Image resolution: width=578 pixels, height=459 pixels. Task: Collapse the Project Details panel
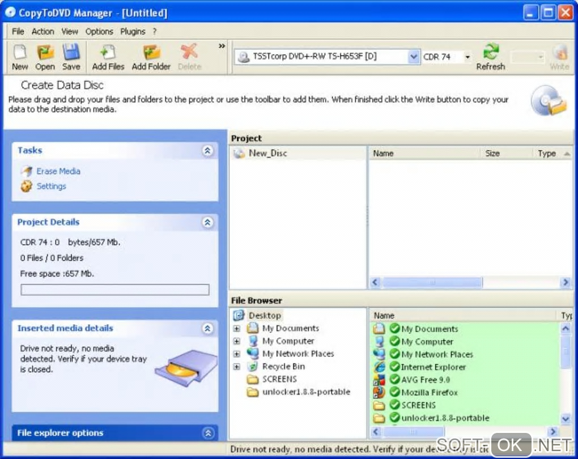pos(207,222)
